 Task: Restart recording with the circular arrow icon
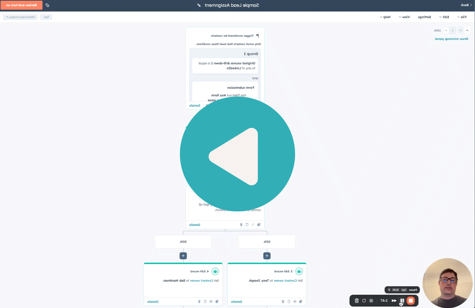[364, 301]
